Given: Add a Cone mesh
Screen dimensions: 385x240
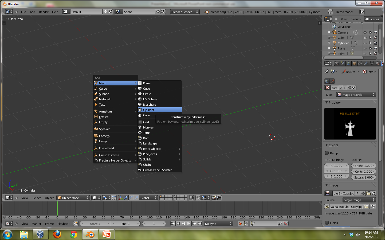Looking at the screenshot, I should pyautogui.click(x=147, y=115).
